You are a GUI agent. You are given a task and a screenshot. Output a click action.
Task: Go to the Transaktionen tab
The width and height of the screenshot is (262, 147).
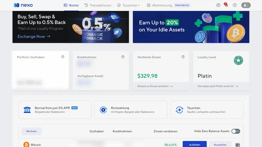[98, 5]
